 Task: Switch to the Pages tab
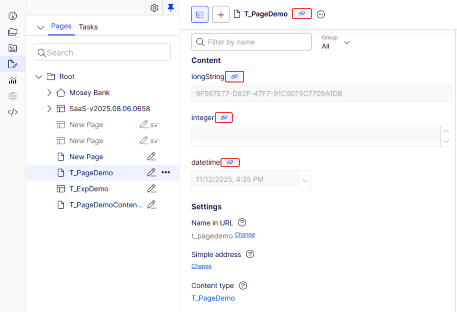pyautogui.click(x=61, y=26)
